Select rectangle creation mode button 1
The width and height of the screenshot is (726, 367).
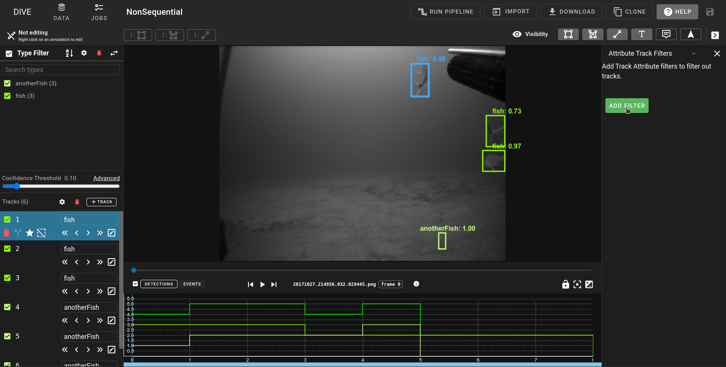138,35
